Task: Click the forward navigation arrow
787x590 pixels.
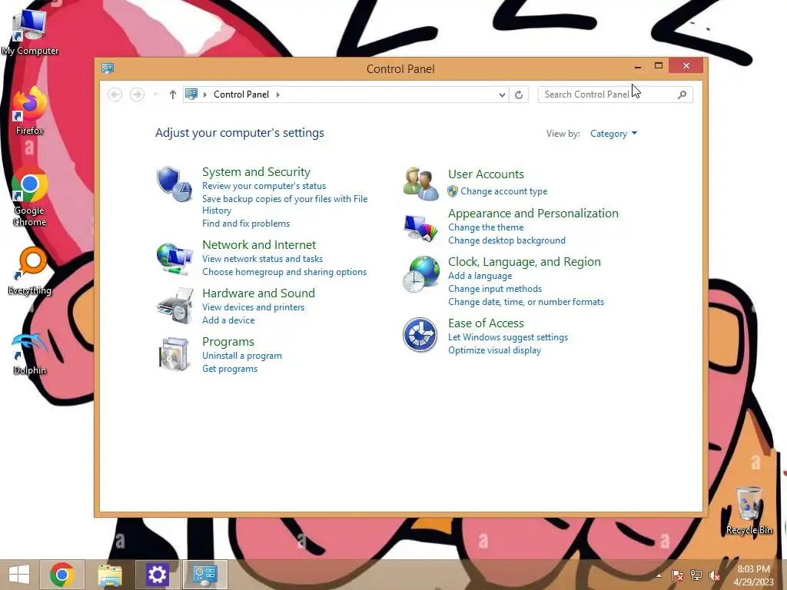Action: coord(137,94)
